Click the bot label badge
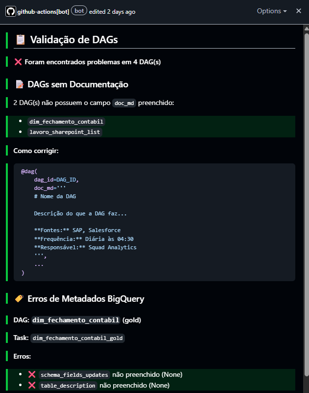The height and width of the screenshot is (393, 309). coord(79,11)
